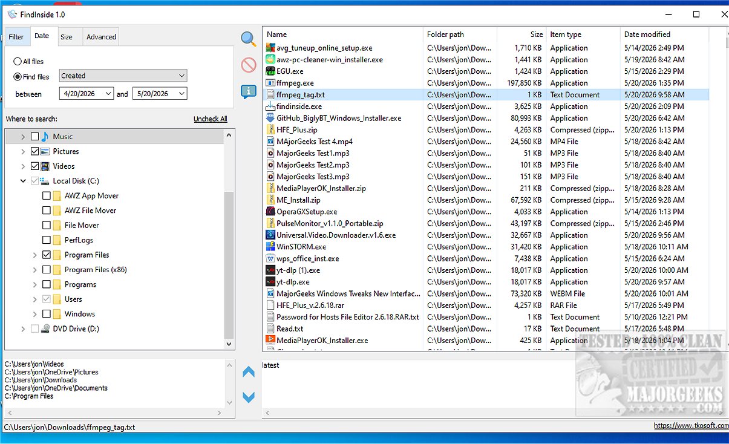
Task: Open the https://www.tkosoft.com link
Action: pyautogui.click(x=691, y=426)
